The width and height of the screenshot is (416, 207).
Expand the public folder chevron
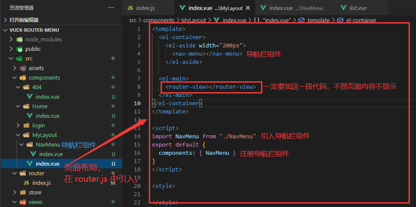[11, 49]
